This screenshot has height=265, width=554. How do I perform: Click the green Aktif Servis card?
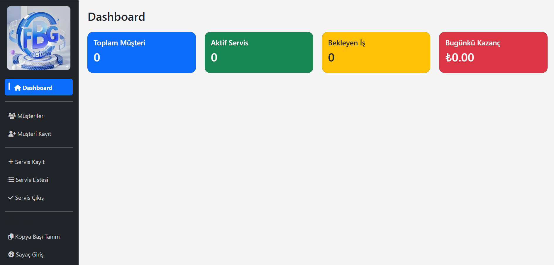click(259, 52)
